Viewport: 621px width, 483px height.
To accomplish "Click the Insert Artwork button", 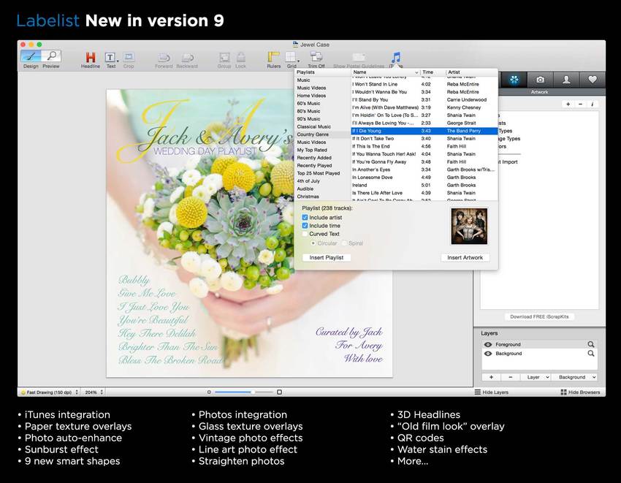I will [x=465, y=257].
